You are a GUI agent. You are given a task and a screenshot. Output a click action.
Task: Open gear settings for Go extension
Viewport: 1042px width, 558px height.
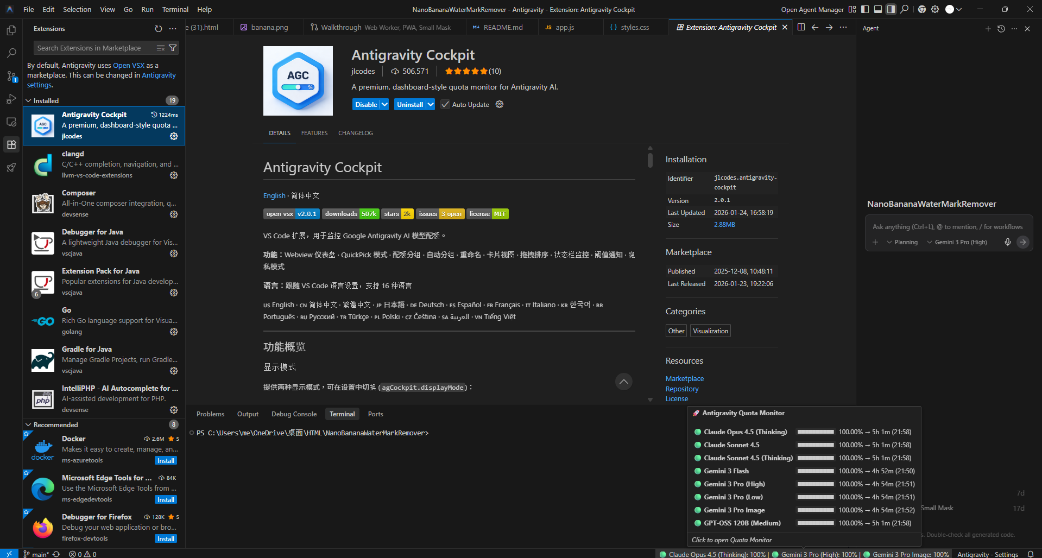point(174,332)
